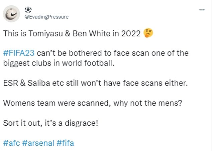Open the @EvadingPressure profile handle
Viewport: 212px width, 151px height.
[x=46, y=17]
